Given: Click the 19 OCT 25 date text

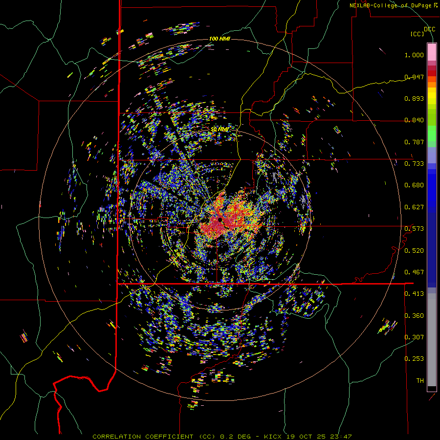Looking at the screenshot, I should pos(306,437).
